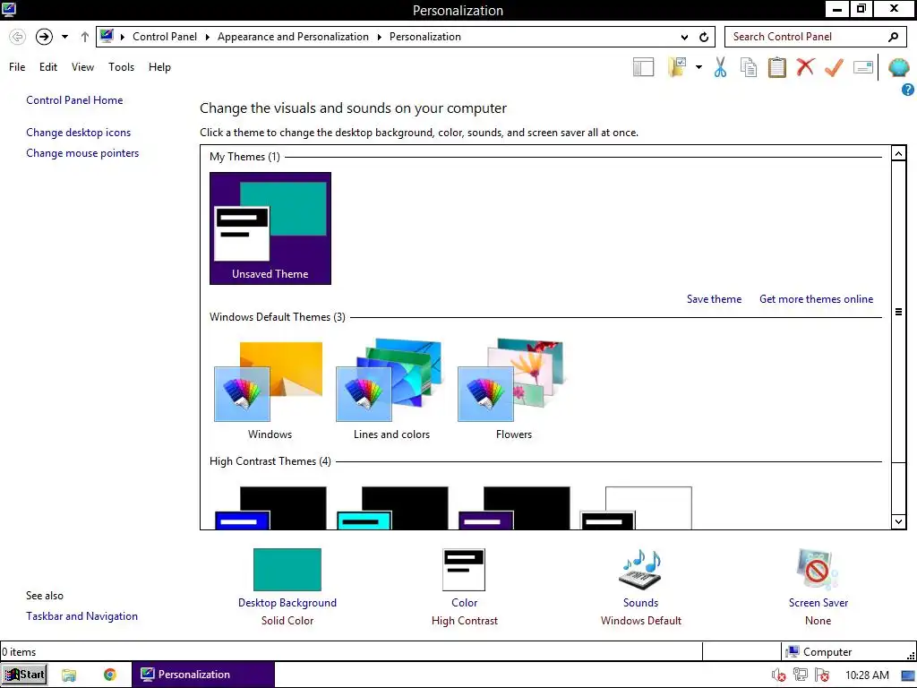
Task: Open the recent locations dropdown arrow
Action: point(64,37)
